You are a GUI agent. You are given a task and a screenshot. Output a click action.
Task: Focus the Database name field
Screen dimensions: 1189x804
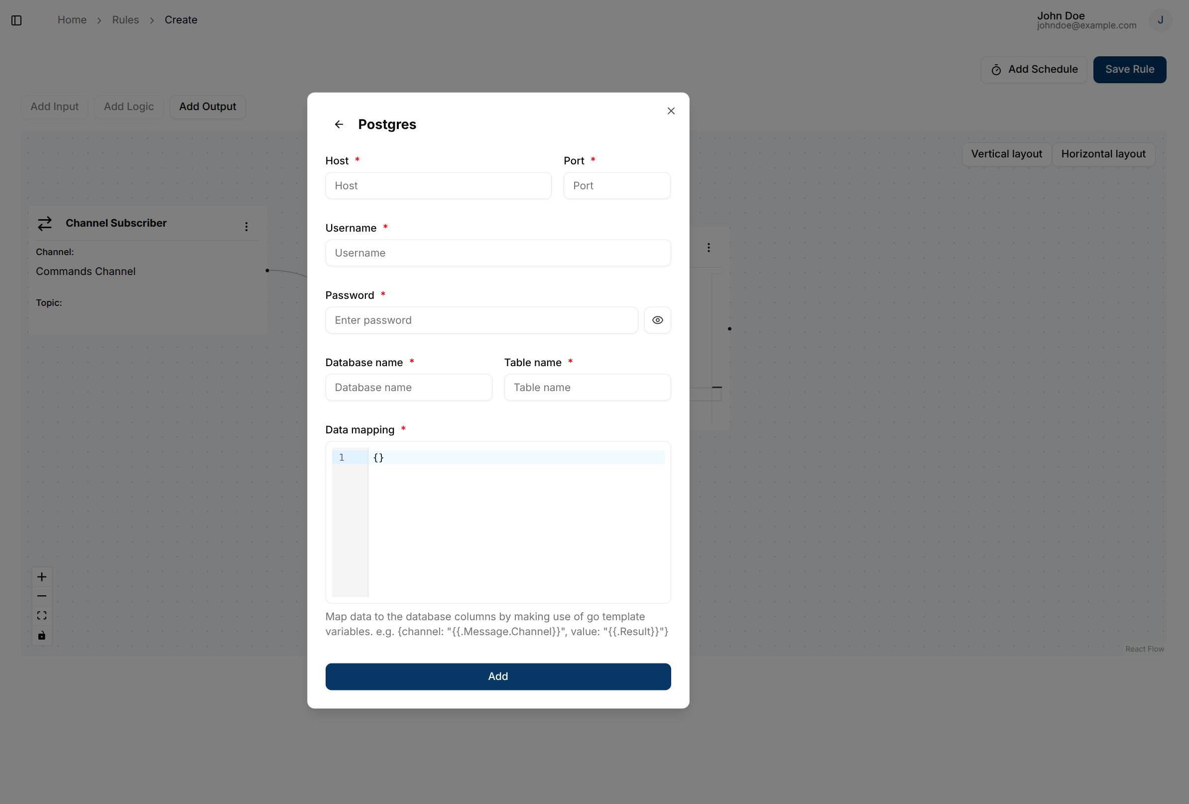tap(409, 388)
